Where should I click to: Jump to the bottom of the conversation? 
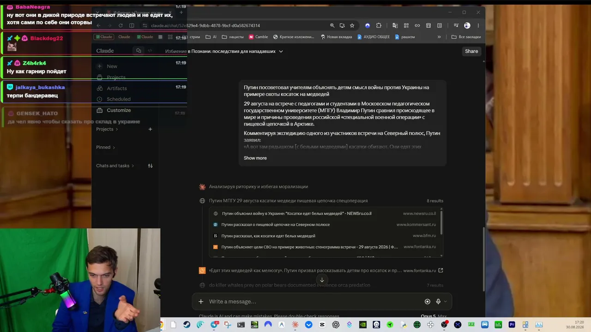[x=322, y=280]
